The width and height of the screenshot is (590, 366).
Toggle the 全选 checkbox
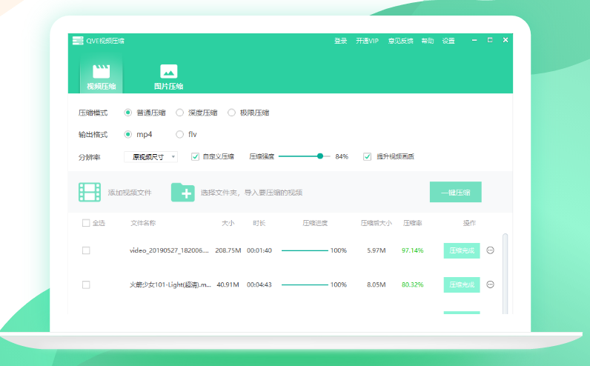(86, 223)
